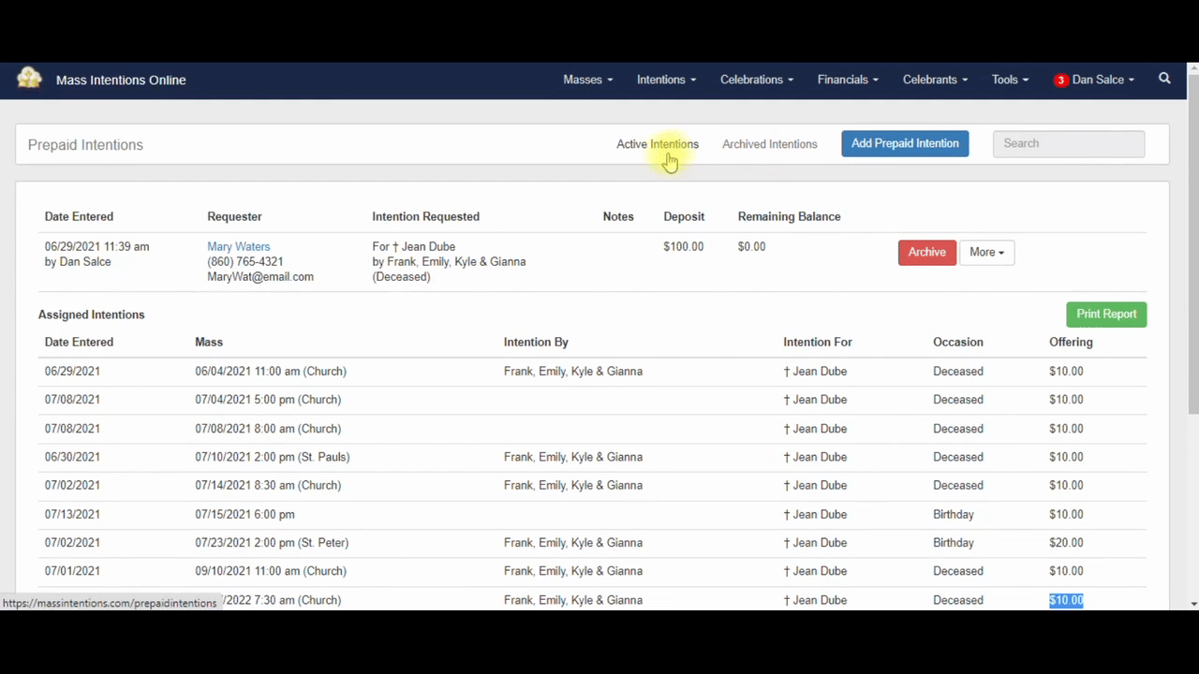This screenshot has width=1199, height=674.
Task: Click the 07/04/2021 5:00 pm (Church) mass
Action: [268, 399]
